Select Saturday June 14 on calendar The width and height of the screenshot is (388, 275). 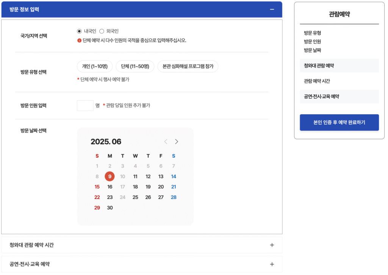click(x=174, y=176)
